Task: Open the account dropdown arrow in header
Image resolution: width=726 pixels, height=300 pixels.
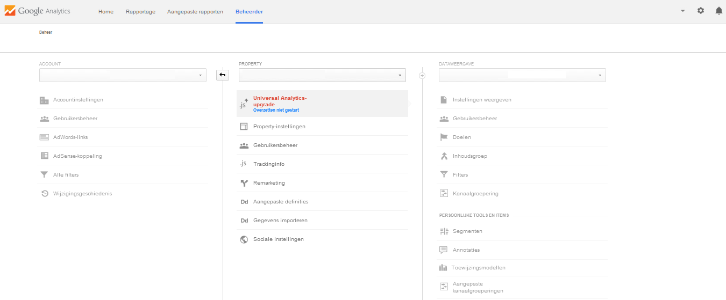Action: 682,11
